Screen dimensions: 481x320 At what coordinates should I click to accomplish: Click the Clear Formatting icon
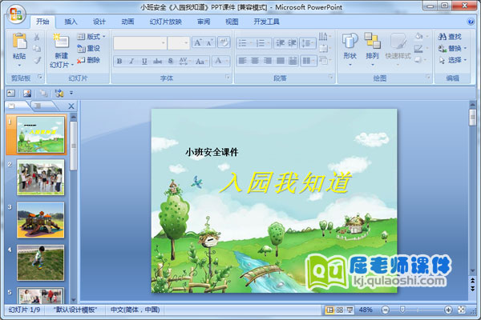point(224,42)
